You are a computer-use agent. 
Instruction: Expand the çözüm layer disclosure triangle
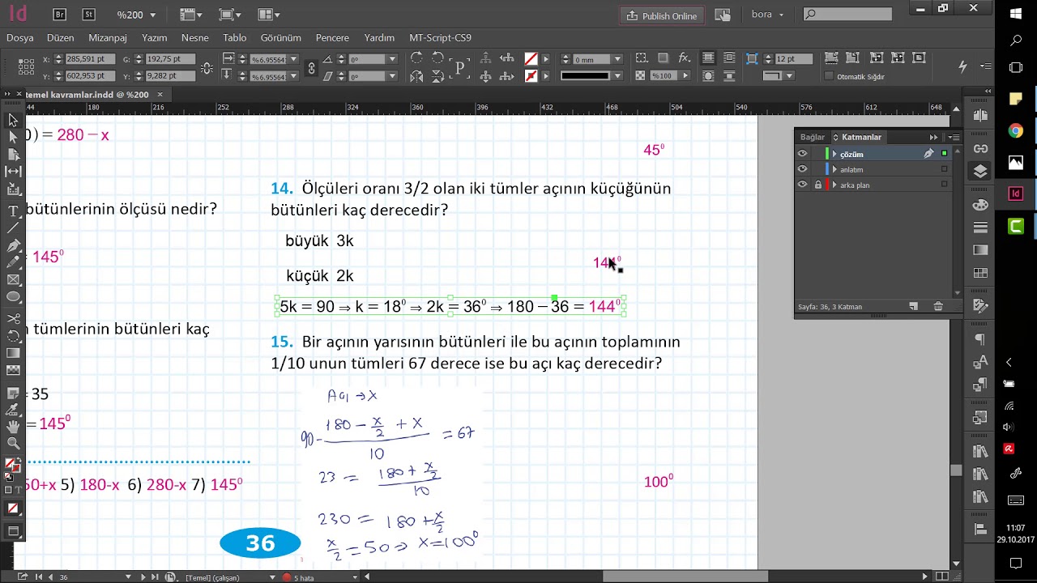click(834, 154)
